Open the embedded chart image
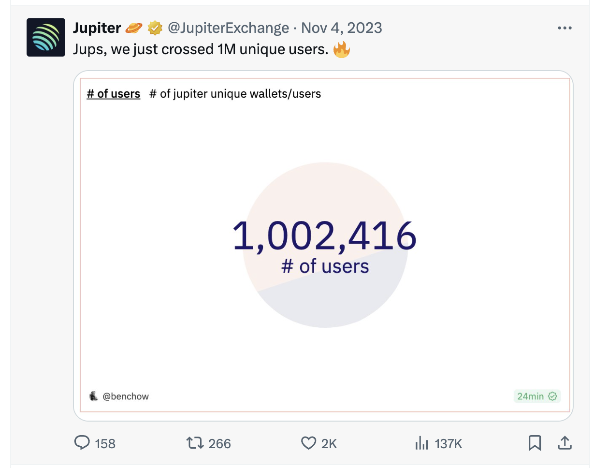608x468 pixels. pyautogui.click(x=324, y=314)
